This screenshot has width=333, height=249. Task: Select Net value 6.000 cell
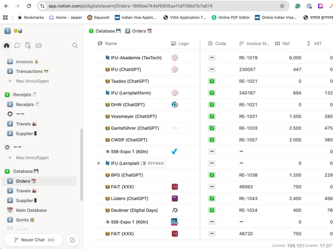(x=295, y=57)
